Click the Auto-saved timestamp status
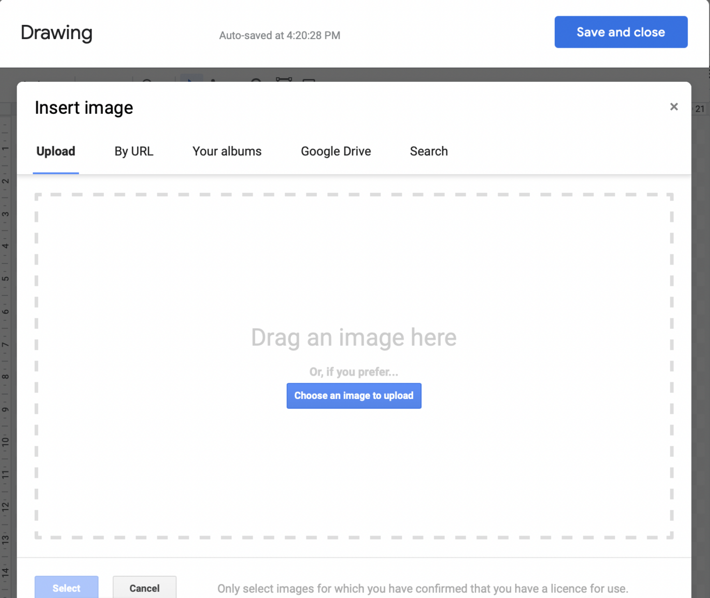Screen dimensions: 710x598 [279, 36]
